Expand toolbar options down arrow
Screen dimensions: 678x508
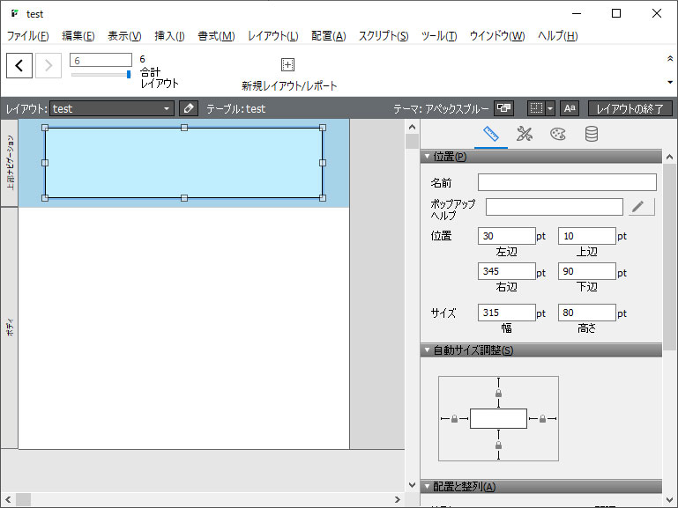[x=670, y=82]
